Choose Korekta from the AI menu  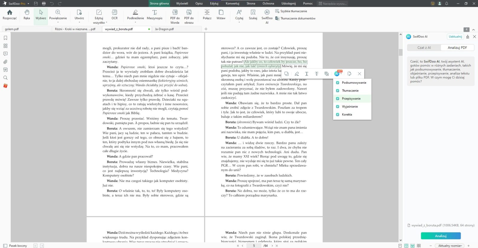352,114
